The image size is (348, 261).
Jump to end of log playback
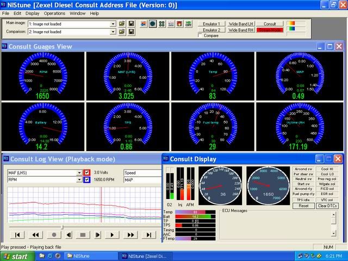(x=149, y=234)
